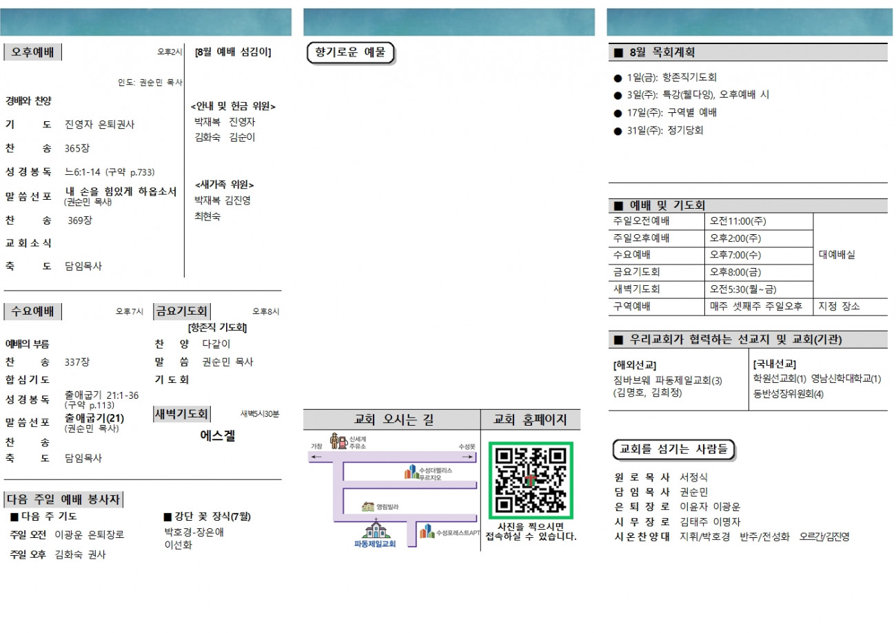896x633 pixels.
Task: Click the 예배 및 기도회 heading bar
Action: [x=748, y=205]
